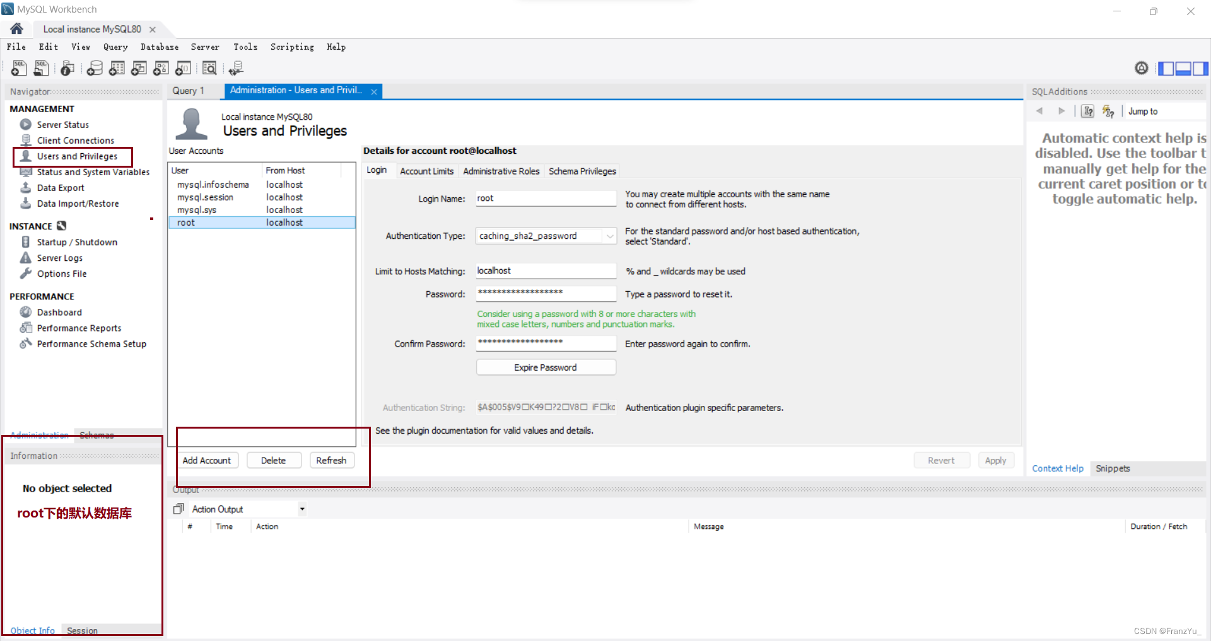
Task: Switch to the Snippets tab
Action: pos(1113,468)
